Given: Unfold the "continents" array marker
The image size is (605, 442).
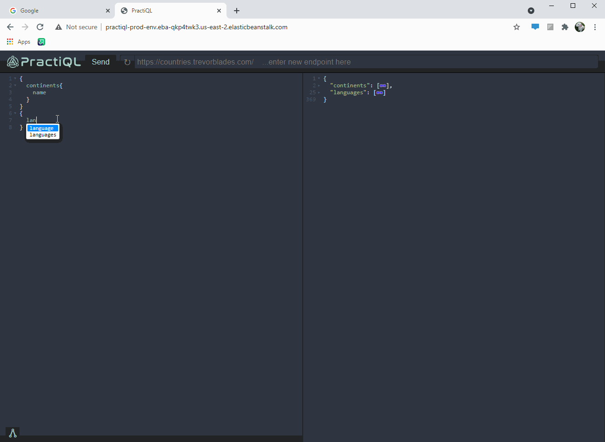Looking at the screenshot, I should pyautogui.click(x=383, y=85).
